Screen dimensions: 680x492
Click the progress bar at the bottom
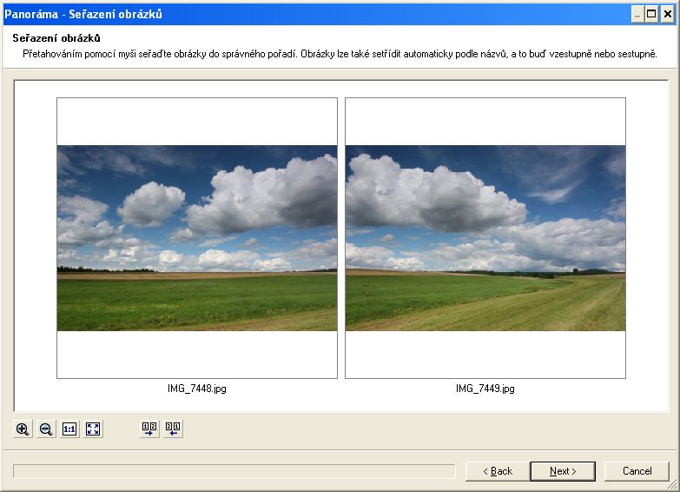[x=234, y=471]
